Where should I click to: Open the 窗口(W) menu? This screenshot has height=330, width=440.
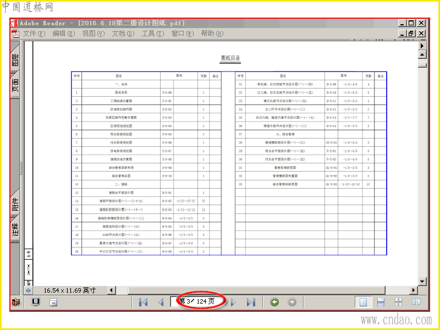pos(183,34)
